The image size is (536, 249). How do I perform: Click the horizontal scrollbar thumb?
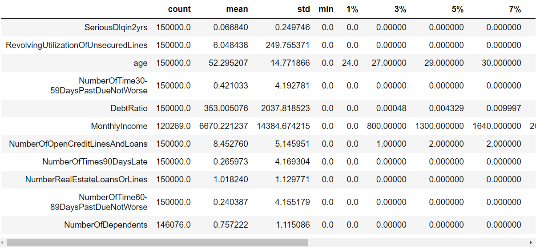(x=157, y=243)
